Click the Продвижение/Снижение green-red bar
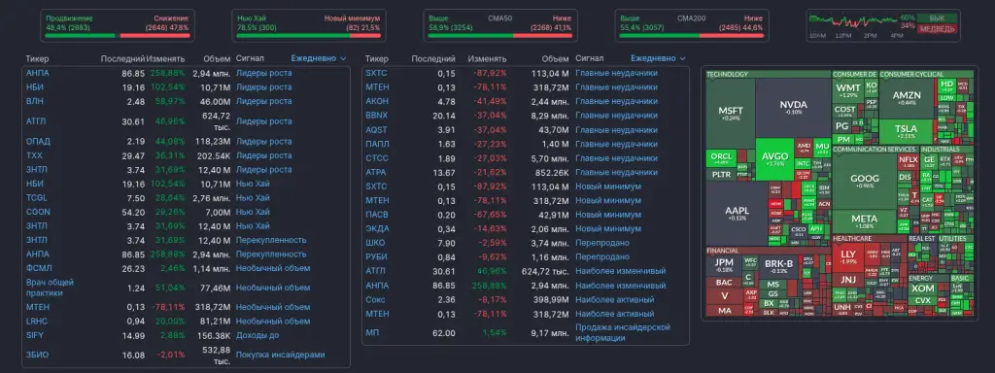Screen dimensions: 995x373 117,36
